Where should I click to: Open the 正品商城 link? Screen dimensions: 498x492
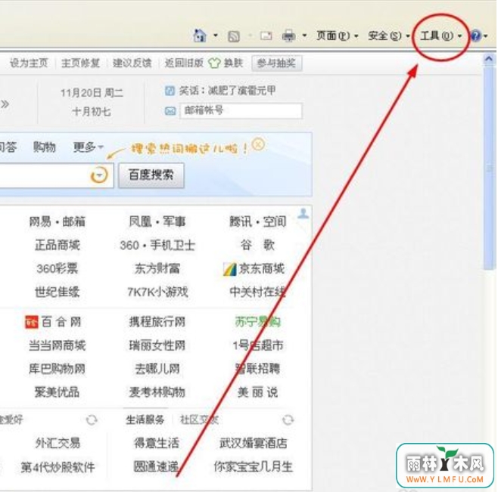(58, 245)
